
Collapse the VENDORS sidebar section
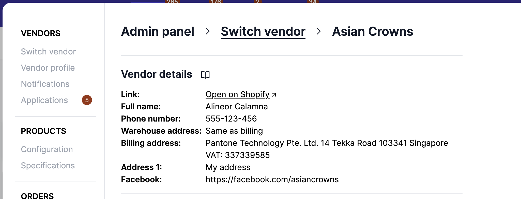click(x=41, y=33)
